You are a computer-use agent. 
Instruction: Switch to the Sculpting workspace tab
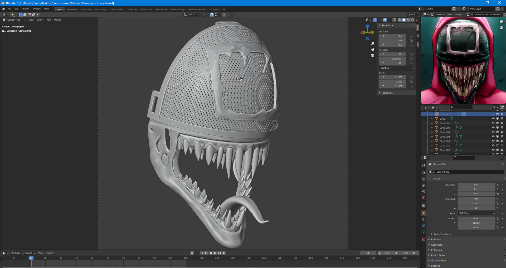[86, 9]
